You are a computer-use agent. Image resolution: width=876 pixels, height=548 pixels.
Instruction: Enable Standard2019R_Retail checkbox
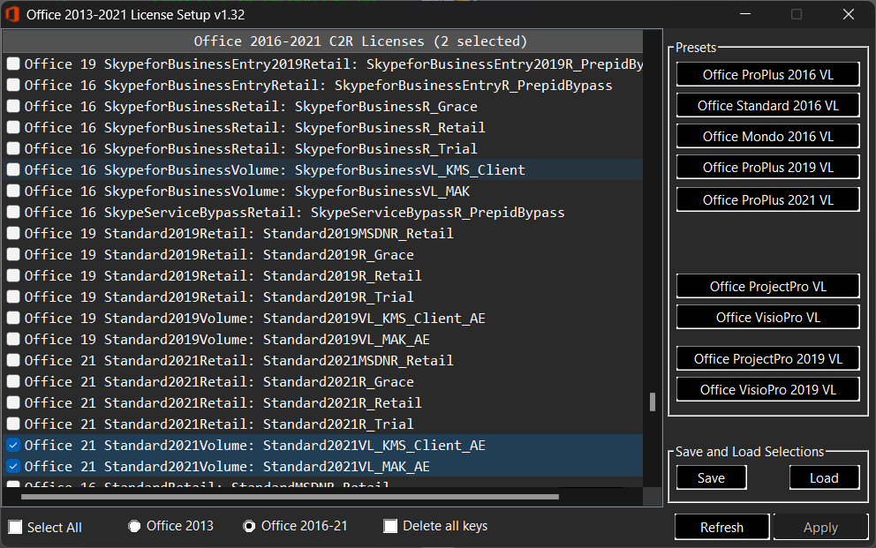coord(13,275)
